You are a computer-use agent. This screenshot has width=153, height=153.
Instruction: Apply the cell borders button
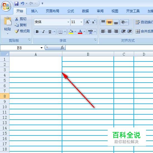(60, 32)
